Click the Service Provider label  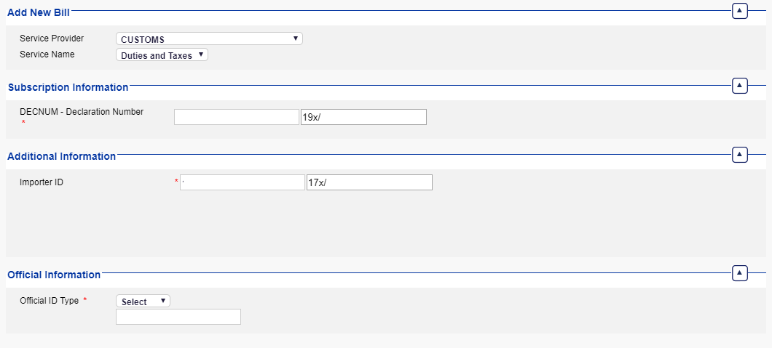pyautogui.click(x=52, y=38)
